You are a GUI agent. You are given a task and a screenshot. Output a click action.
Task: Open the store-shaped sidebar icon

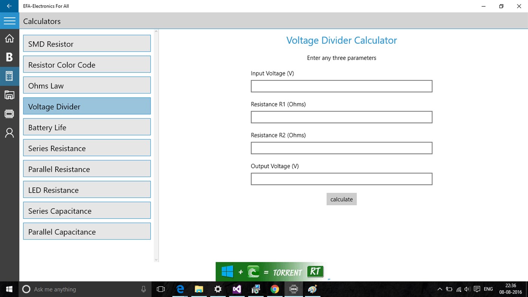click(9, 95)
